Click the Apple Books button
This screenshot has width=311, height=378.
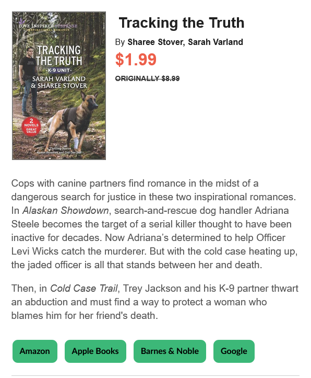coord(95,351)
